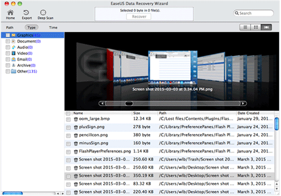Open the Document(0) category

[29, 41]
